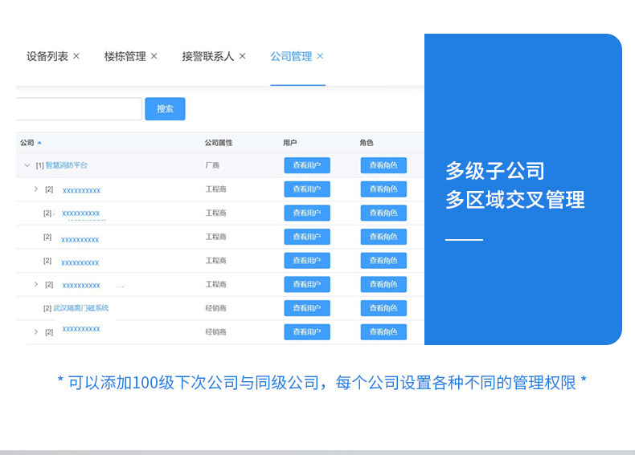The height and width of the screenshot is (455, 635).
Task: Close the 设备列表 tab
Action: 76,56
